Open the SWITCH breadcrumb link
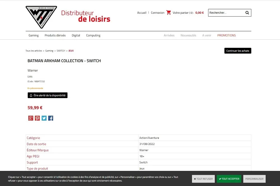Screen dimensions: 280x186 pos(61,51)
